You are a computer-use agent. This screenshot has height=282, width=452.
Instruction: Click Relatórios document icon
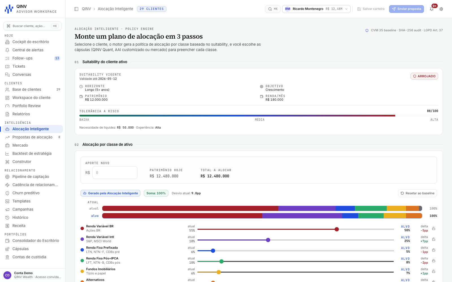tap(7, 114)
